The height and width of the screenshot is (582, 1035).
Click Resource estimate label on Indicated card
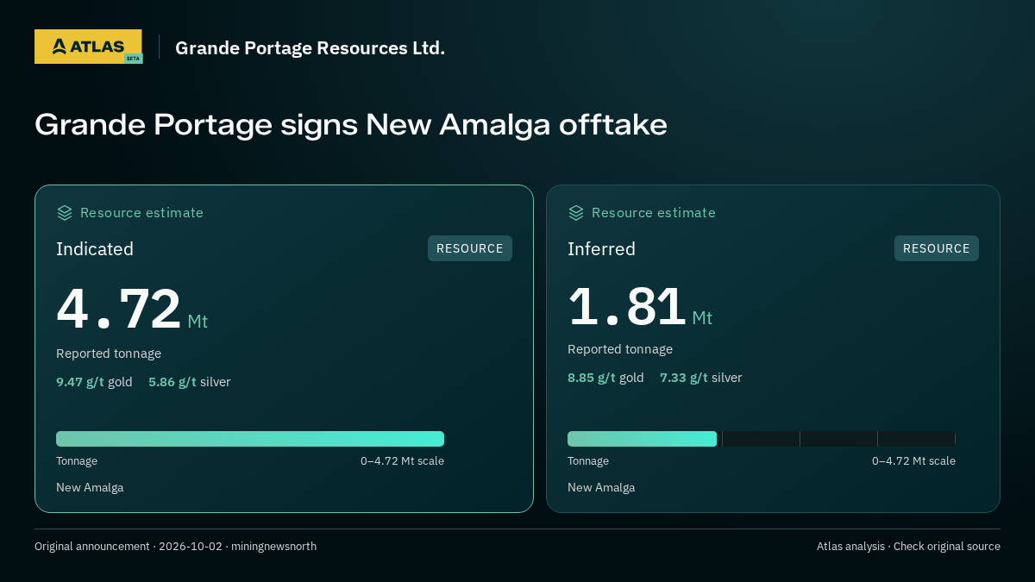click(141, 213)
